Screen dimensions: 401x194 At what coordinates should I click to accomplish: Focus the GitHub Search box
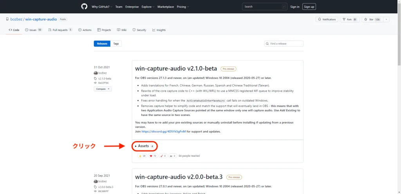265,7
